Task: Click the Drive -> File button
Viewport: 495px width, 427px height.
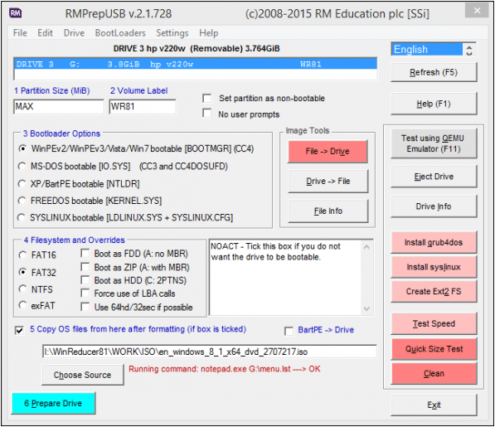Action: click(x=328, y=181)
